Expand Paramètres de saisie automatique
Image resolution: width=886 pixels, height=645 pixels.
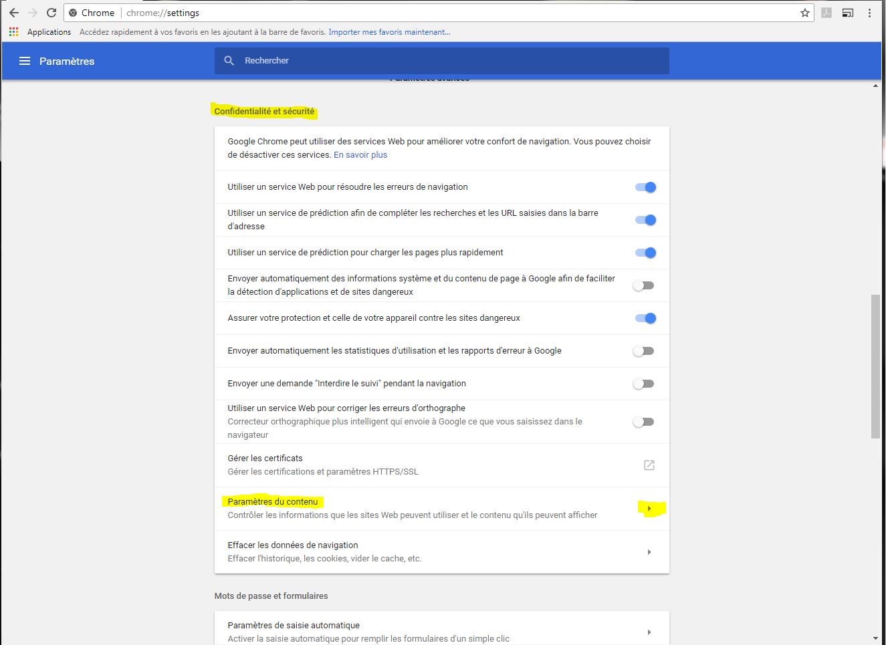click(649, 632)
